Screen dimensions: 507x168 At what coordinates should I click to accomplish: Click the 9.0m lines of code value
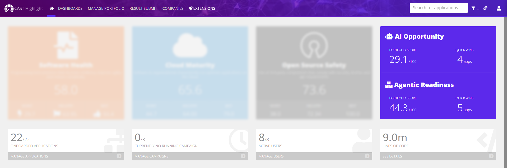tap(395, 138)
